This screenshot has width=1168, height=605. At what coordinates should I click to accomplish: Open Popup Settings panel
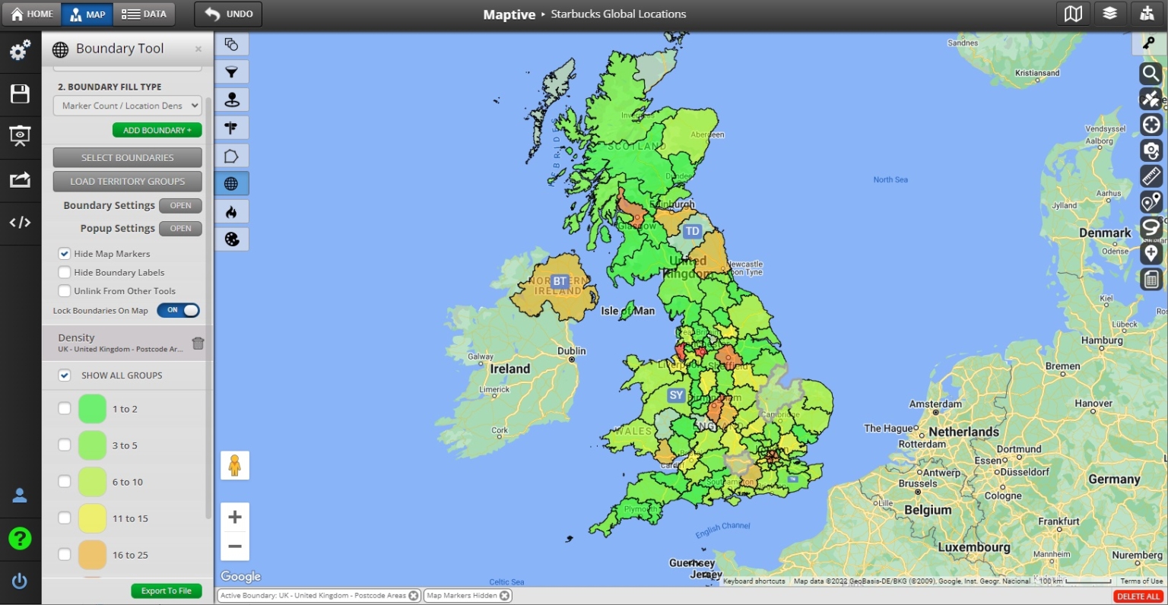180,228
